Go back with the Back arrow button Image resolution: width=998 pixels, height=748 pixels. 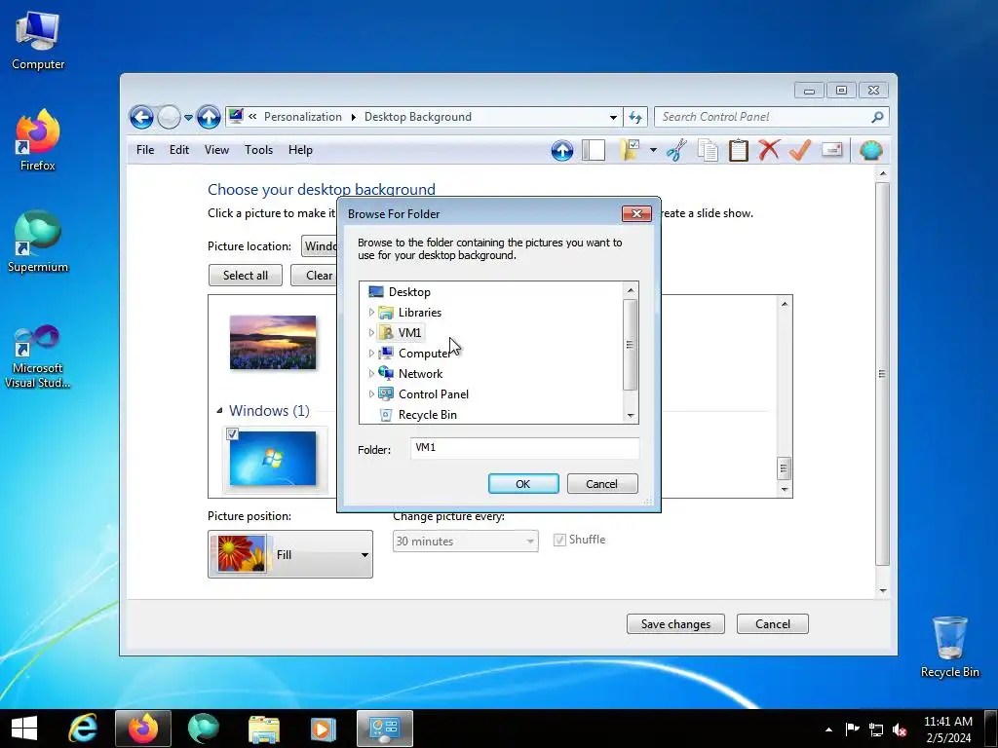point(141,117)
